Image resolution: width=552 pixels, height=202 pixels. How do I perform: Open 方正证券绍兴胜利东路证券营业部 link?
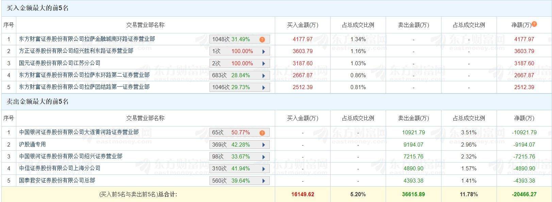pyautogui.click(x=76, y=51)
